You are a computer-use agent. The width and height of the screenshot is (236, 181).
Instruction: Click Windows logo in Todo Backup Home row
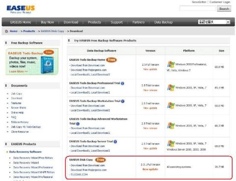(171, 64)
